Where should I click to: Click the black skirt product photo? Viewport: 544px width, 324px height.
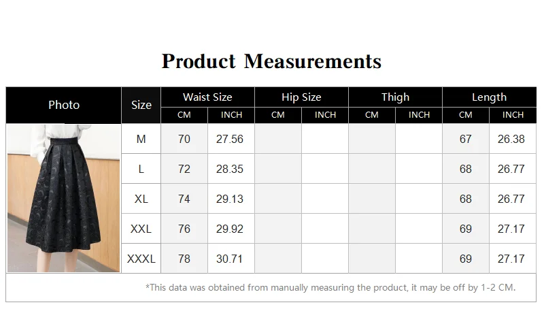[x=64, y=198]
